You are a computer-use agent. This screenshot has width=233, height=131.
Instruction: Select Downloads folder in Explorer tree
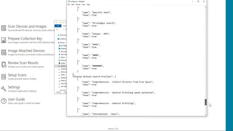coord(63,54)
